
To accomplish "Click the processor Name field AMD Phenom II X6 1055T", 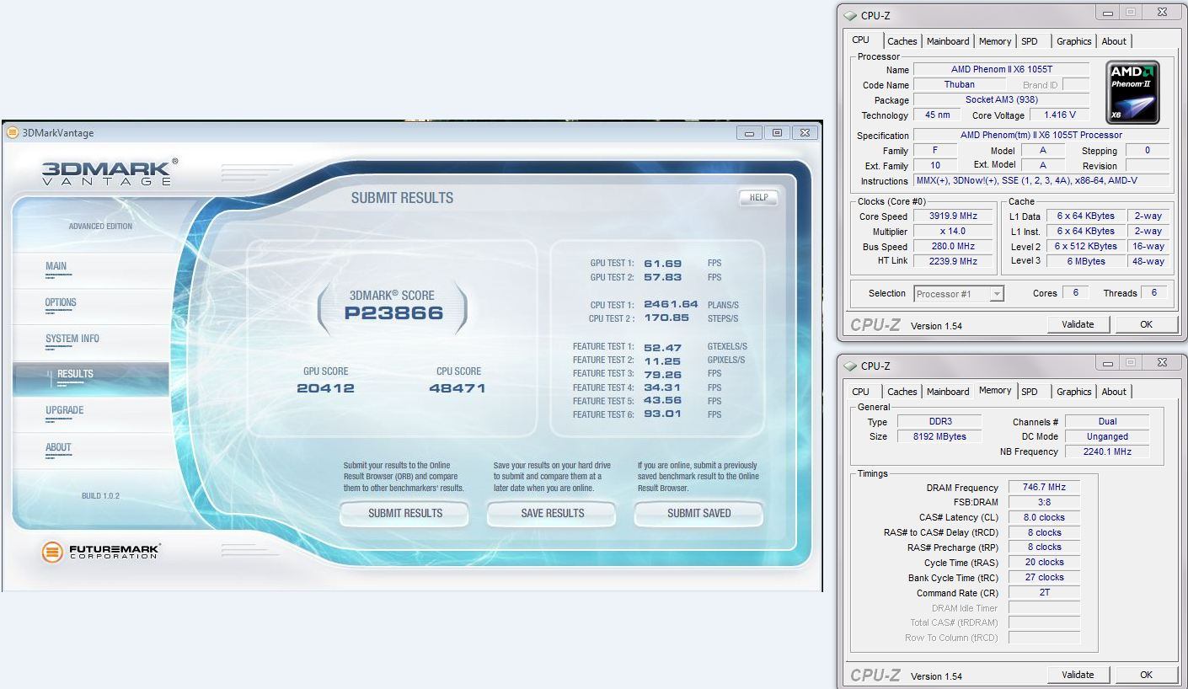I will click(1001, 70).
